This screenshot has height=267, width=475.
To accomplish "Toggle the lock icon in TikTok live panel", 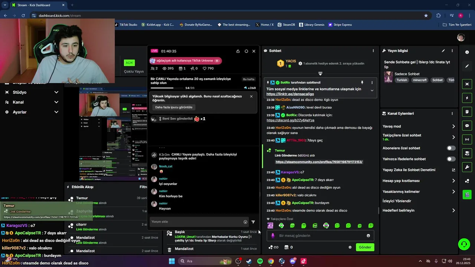I will 238,51.
